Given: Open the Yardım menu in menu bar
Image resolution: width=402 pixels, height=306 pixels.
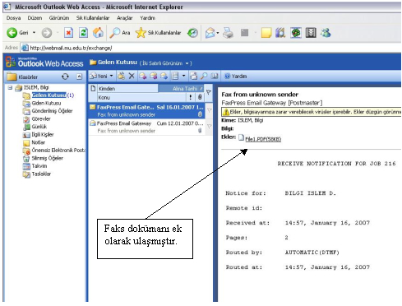Looking at the screenshot, I should 147,18.
